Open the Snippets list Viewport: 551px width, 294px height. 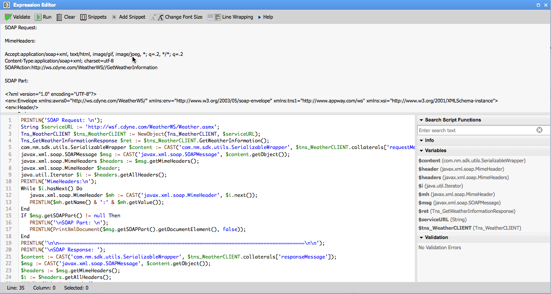93,17
